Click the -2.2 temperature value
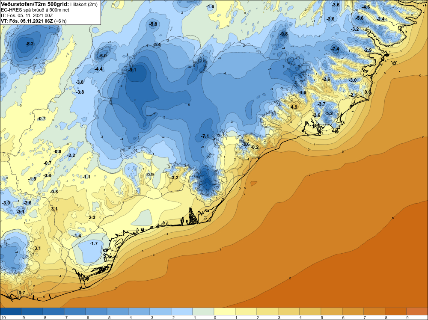 (x=71, y=155)
